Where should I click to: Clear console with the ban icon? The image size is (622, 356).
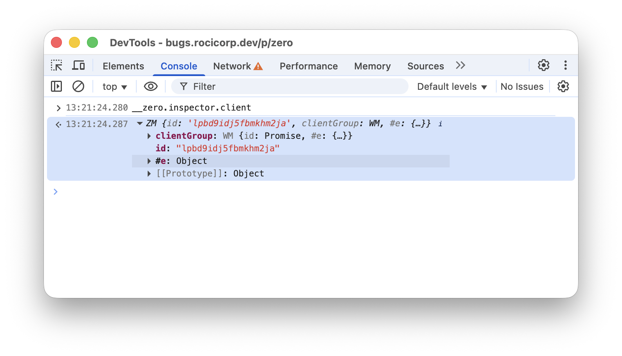pyautogui.click(x=78, y=86)
